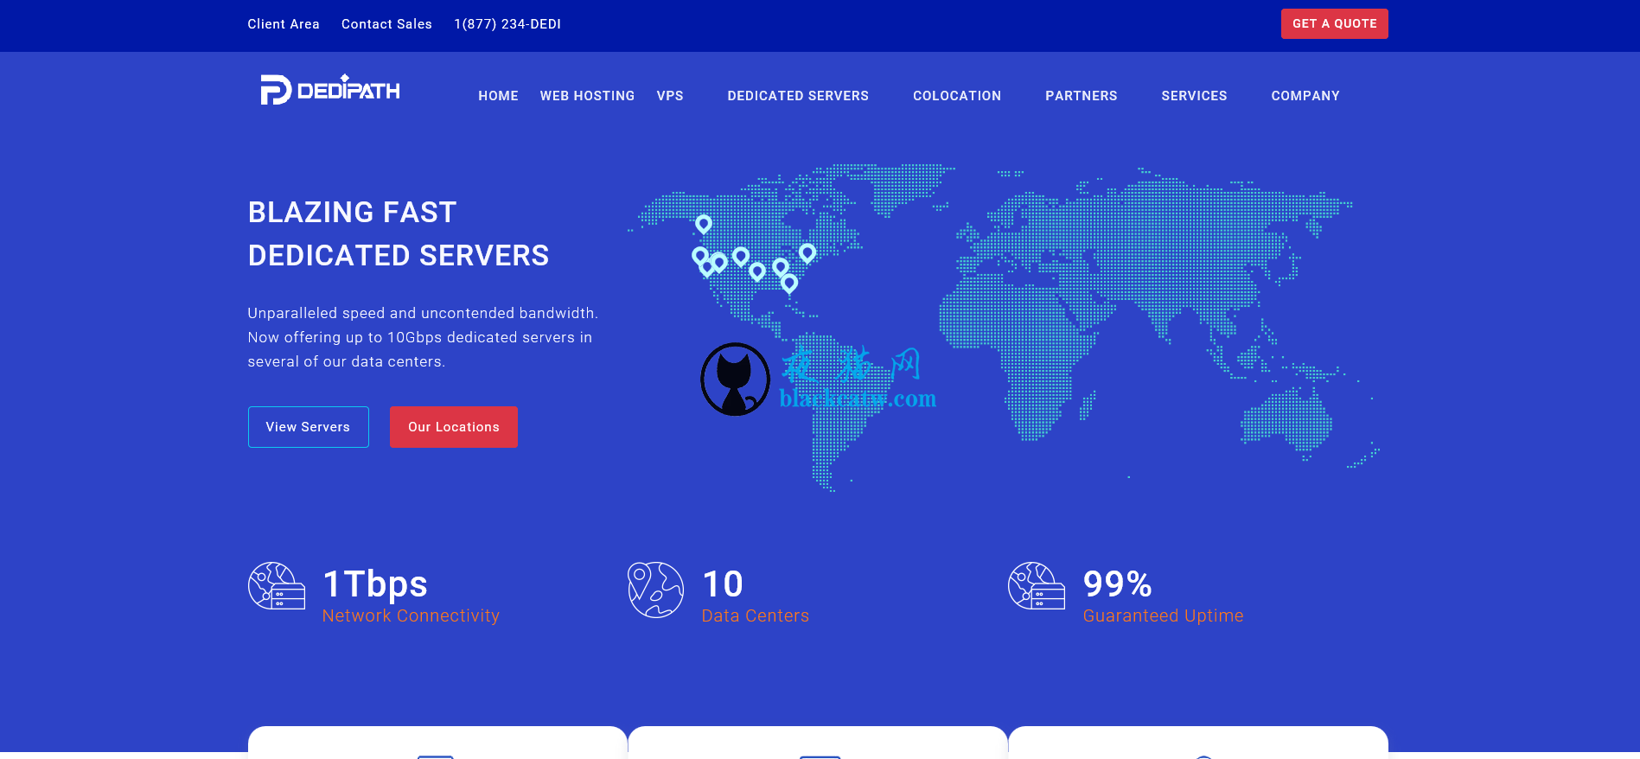Click the globe server icon beside 1Tbps
The image size is (1640, 759).
[277, 586]
